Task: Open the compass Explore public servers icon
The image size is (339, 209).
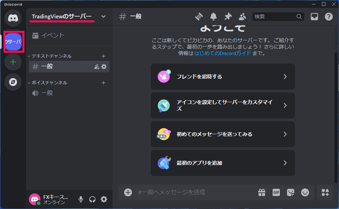Action: click(13, 82)
